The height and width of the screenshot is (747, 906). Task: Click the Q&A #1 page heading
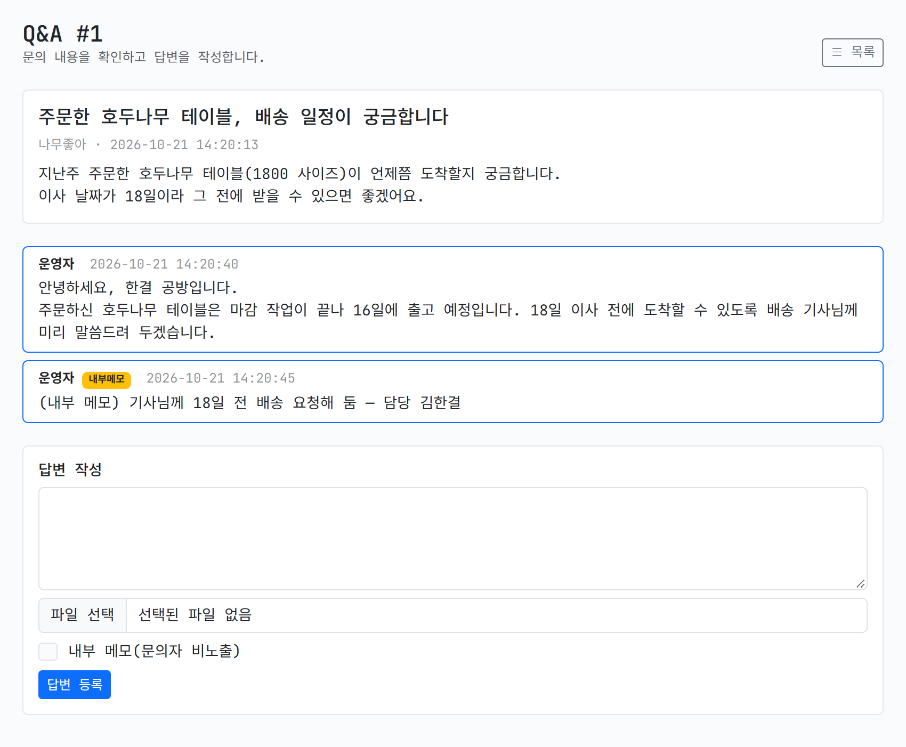point(62,34)
